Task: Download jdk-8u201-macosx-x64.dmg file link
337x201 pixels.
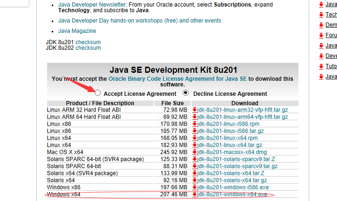Action: 232,152
